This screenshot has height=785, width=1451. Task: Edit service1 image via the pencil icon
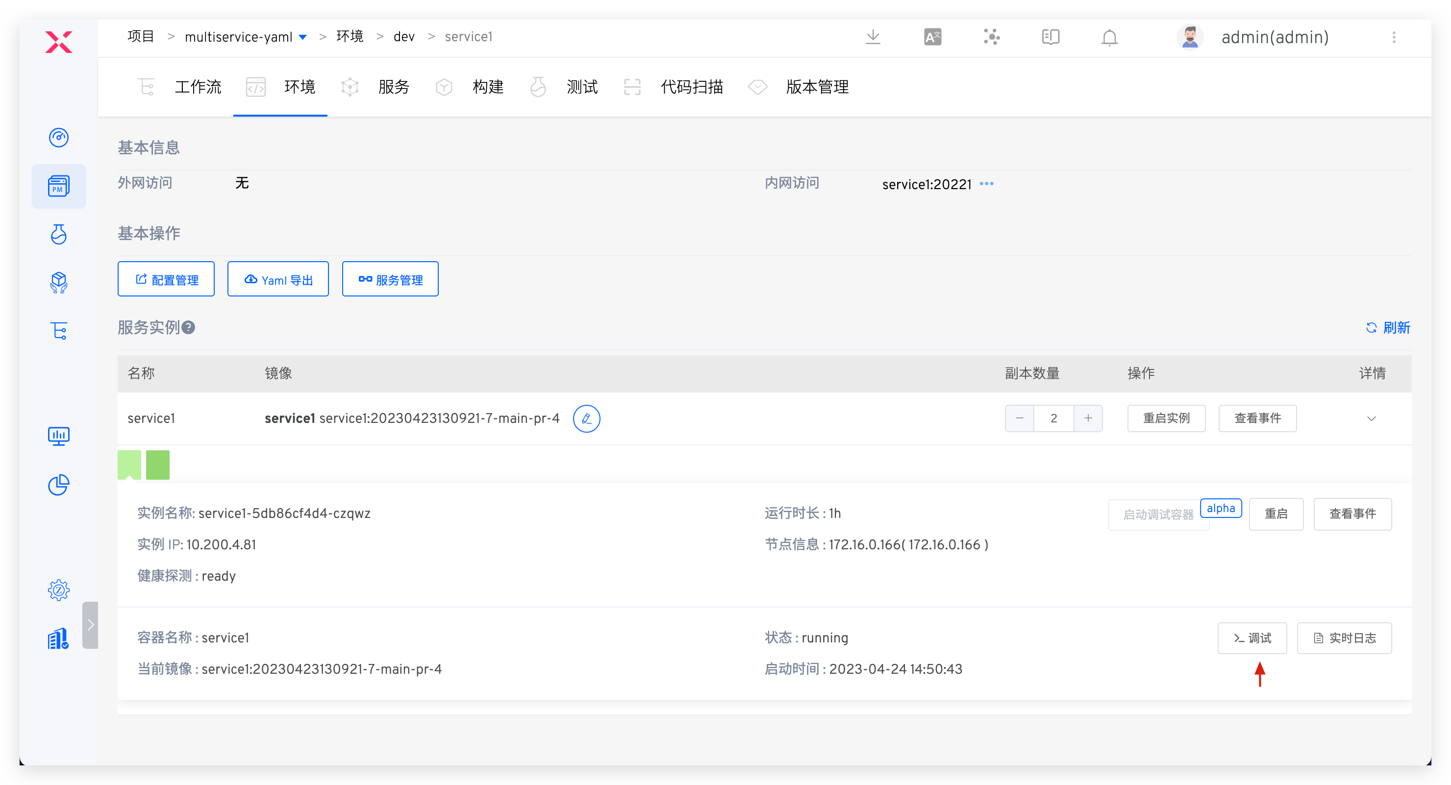pyautogui.click(x=586, y=418)
